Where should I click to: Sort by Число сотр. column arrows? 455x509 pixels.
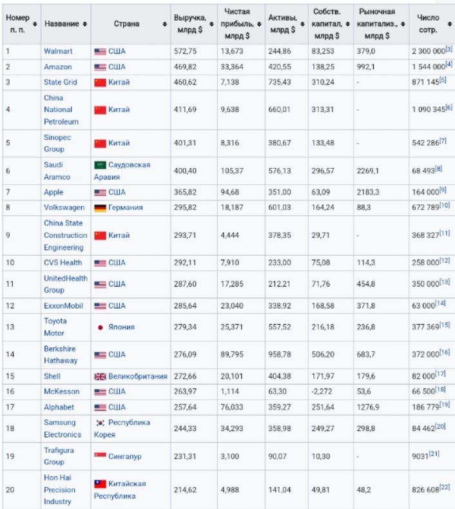(449, 24)
